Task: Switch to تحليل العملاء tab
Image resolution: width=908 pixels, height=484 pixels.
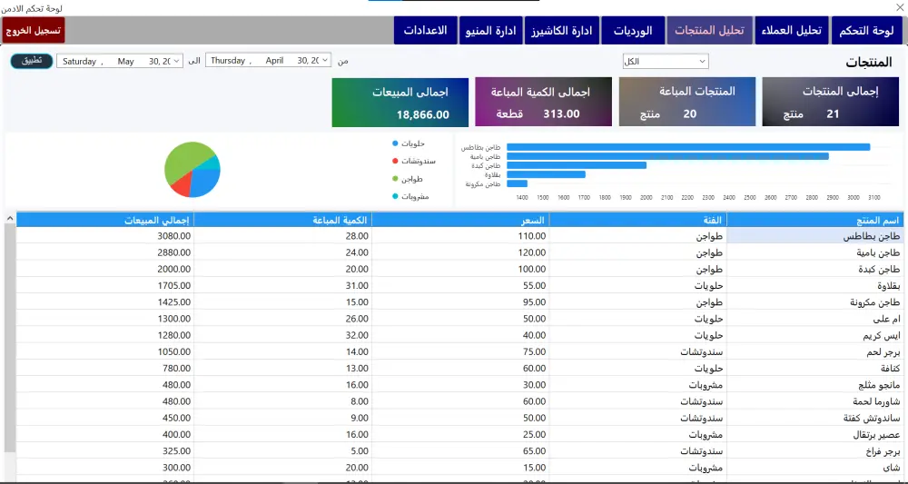Action: click(x=792, y=30)
